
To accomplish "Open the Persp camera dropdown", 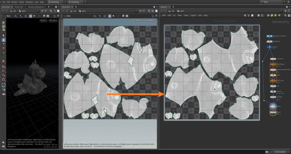I will tap(44, 20).
